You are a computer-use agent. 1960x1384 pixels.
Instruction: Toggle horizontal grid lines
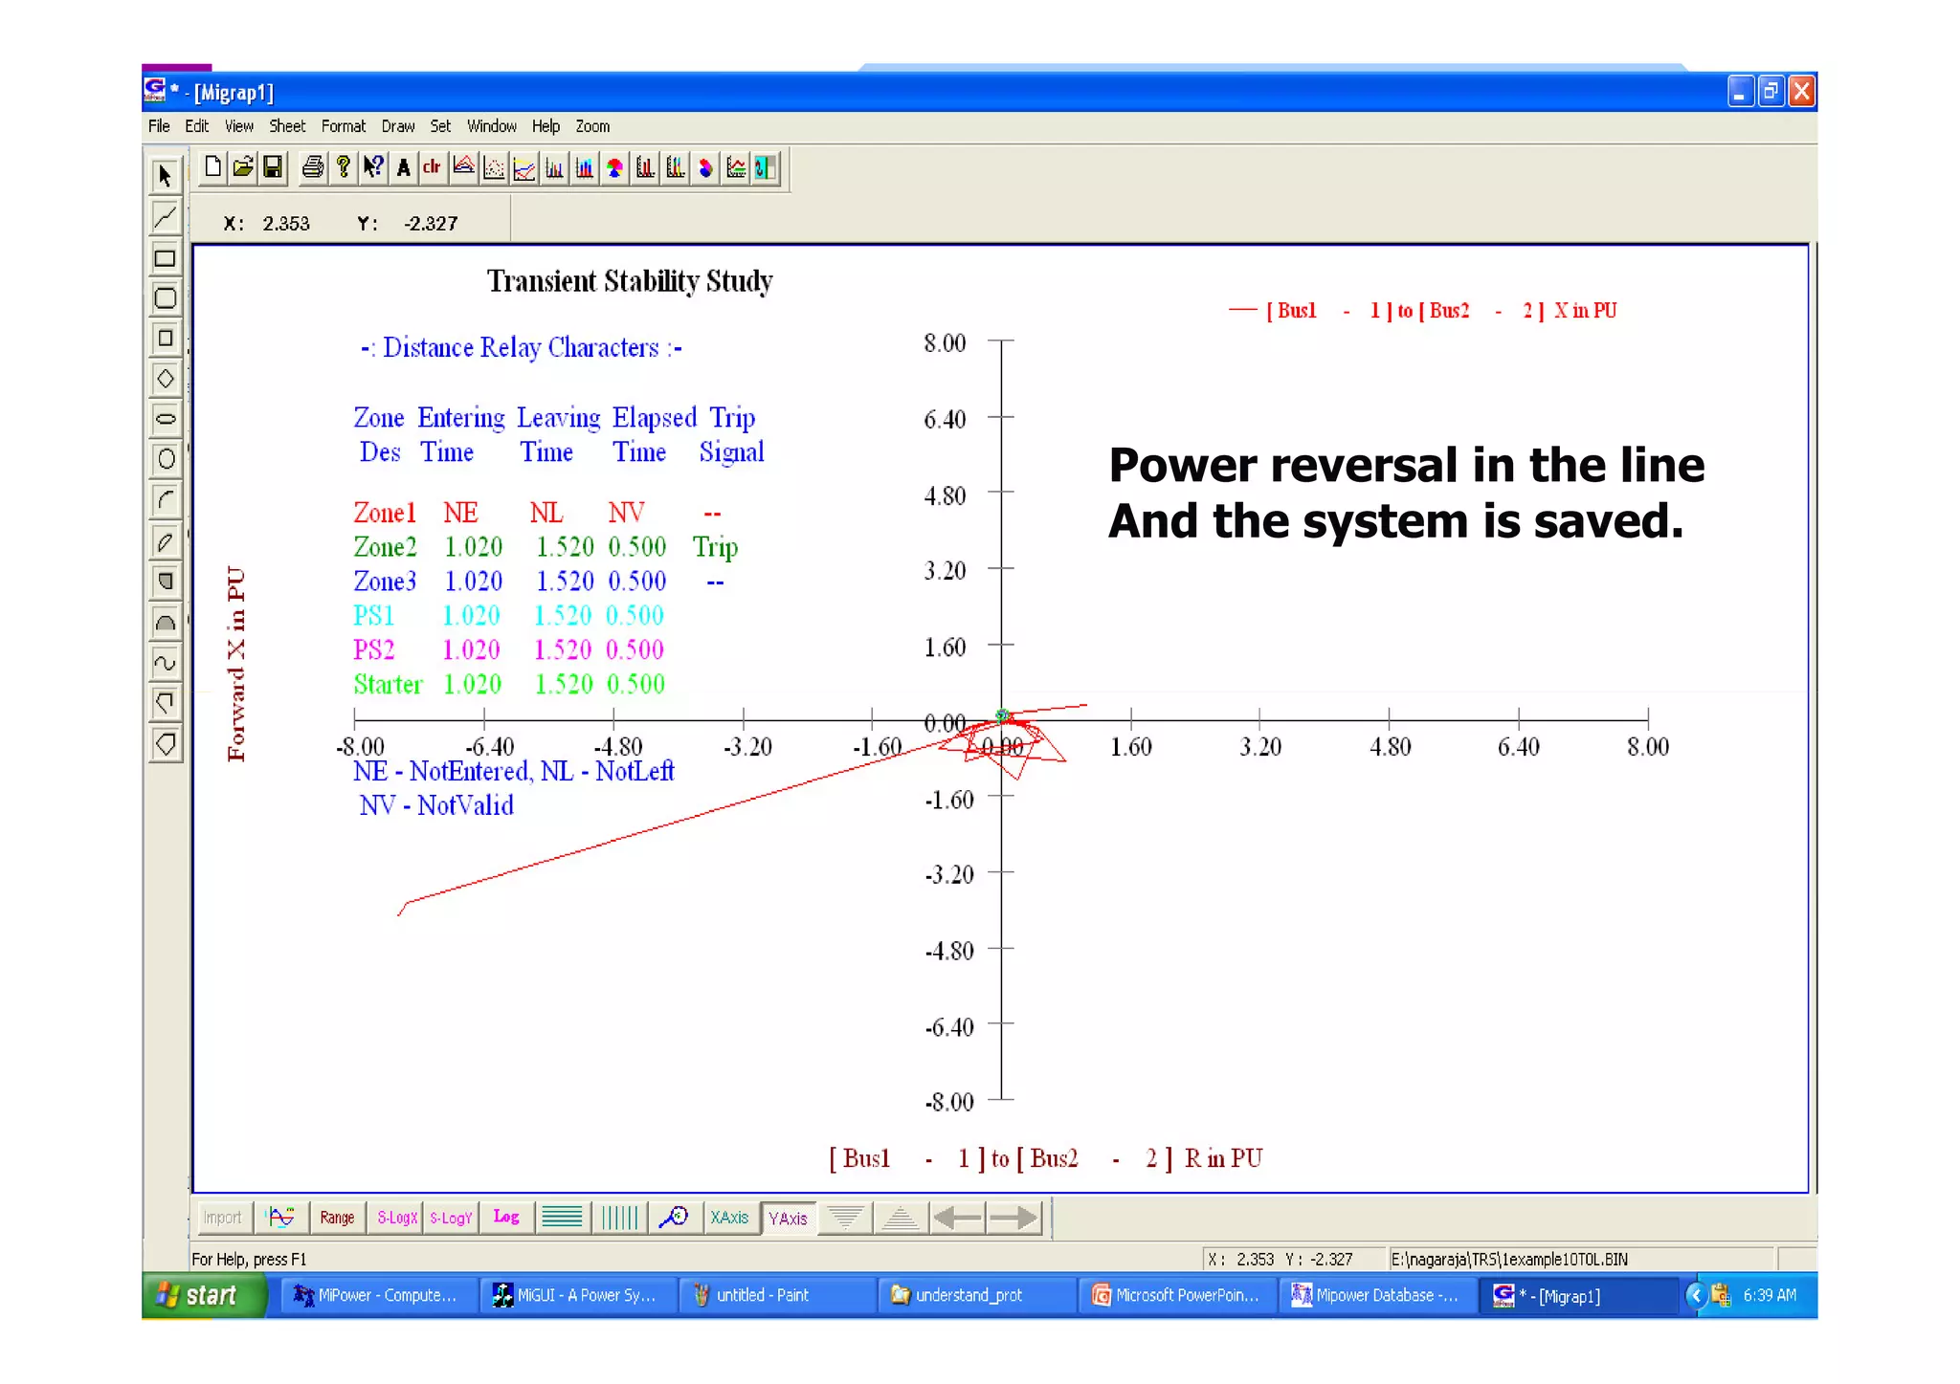(562, 1218)
